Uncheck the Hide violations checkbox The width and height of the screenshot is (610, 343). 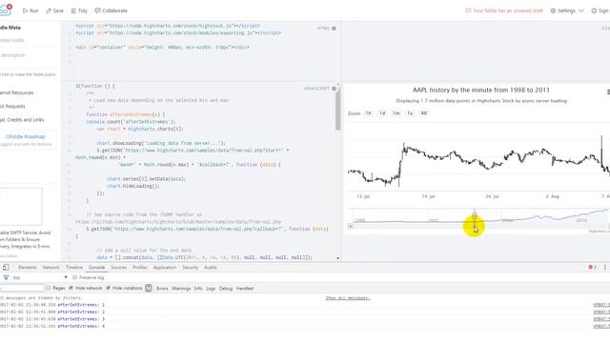(x=109, y=288)
